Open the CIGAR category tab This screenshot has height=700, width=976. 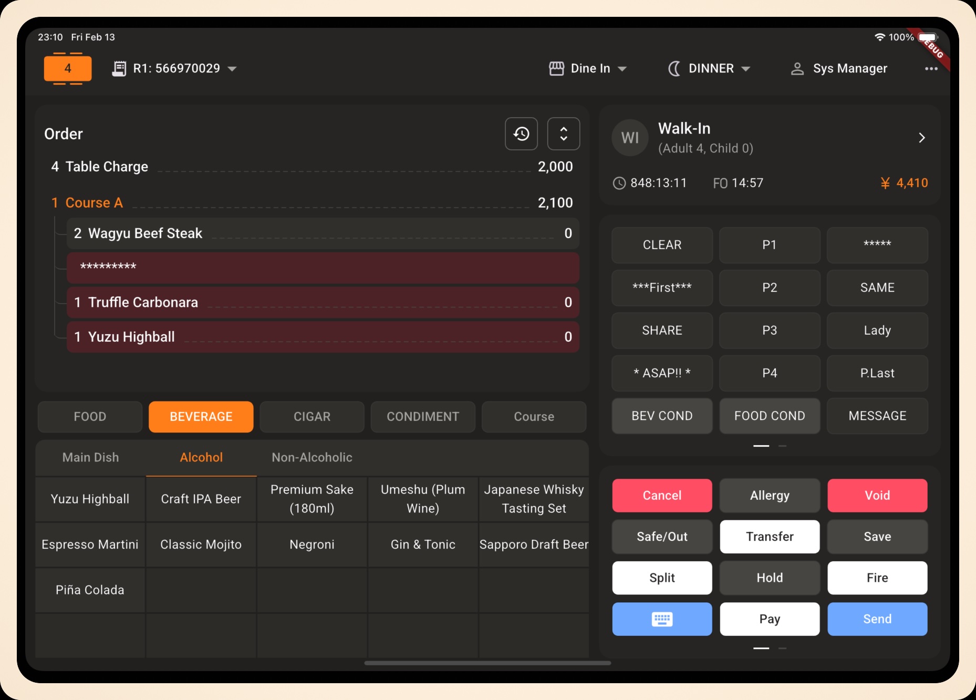[312, 417]
